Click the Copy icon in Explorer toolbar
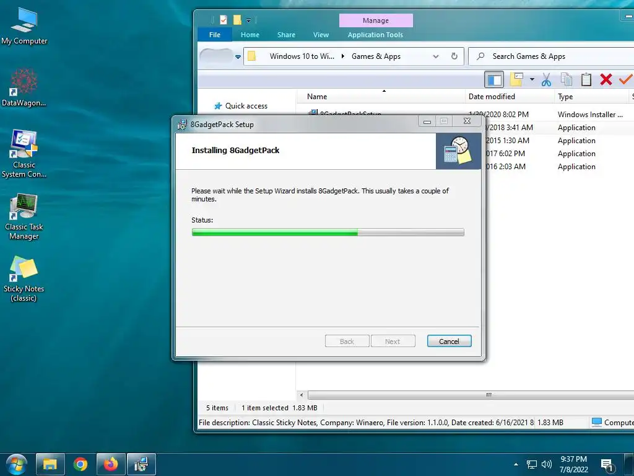 [x=567, y=79]
